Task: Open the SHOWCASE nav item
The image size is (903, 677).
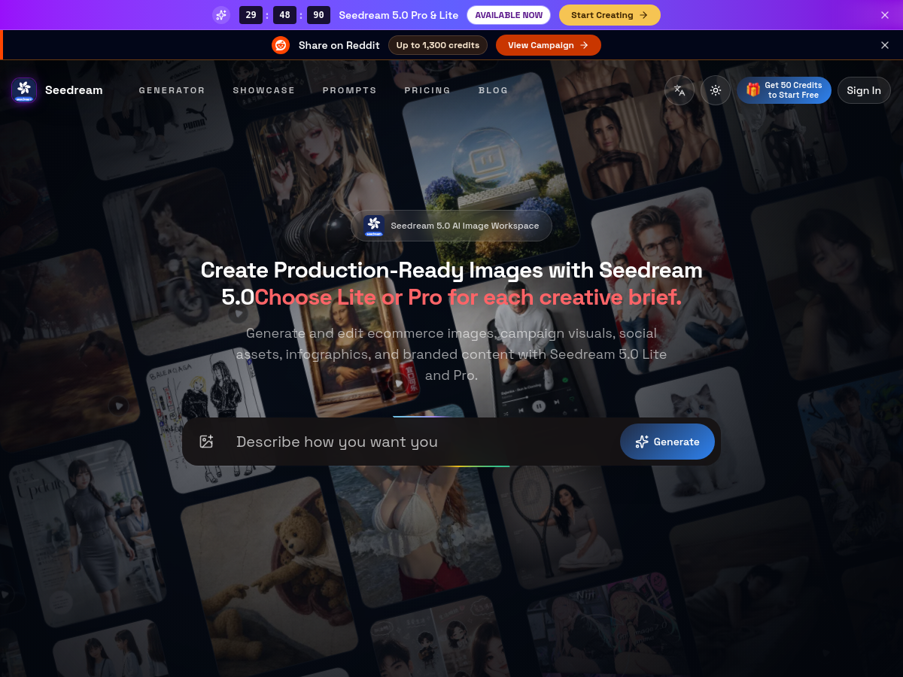Action: pos(263,90)
